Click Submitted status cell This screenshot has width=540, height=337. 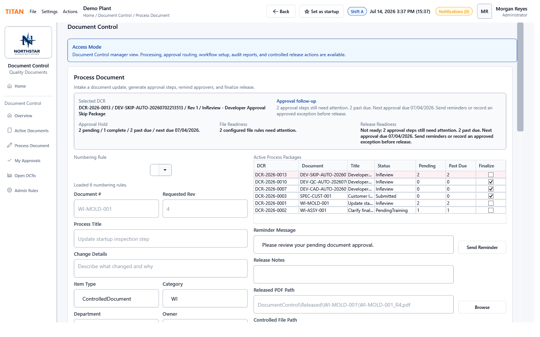(x=395, y=196)
